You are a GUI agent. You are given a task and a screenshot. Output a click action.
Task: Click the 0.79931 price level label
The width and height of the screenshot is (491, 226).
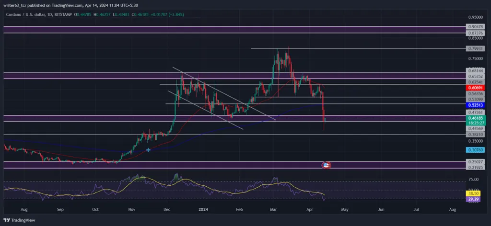click(476, 48)
